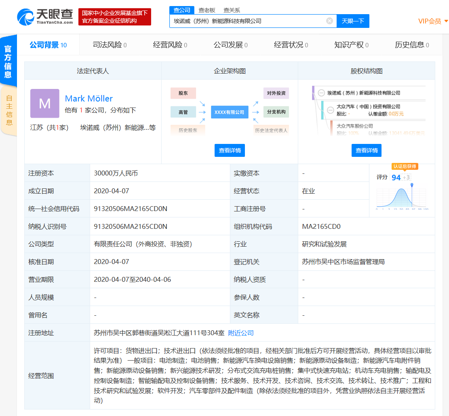449x416 pixels.
Task: Click 查看详情 under 企业架构图
Action: tap(230, 150)
